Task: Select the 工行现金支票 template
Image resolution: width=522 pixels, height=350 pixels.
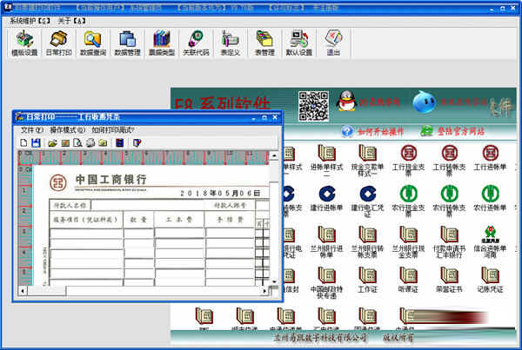Action: click(408, 161)
